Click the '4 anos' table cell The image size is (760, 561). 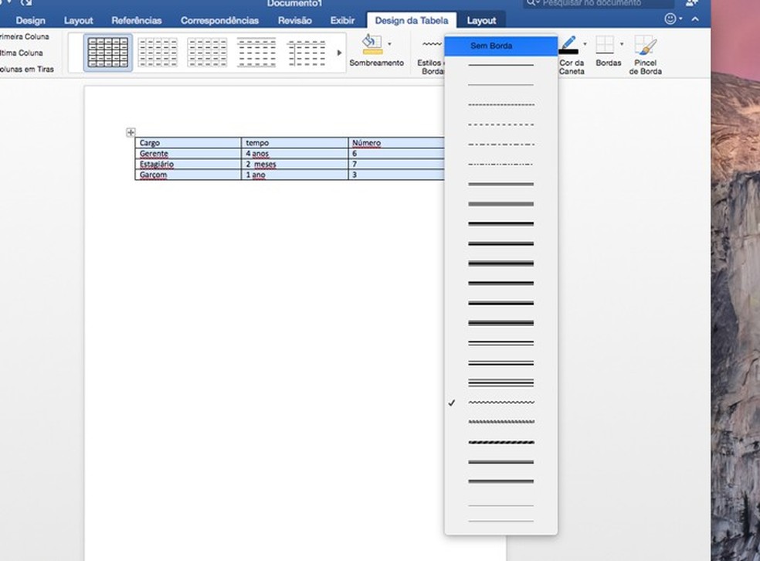click(295, 153)
